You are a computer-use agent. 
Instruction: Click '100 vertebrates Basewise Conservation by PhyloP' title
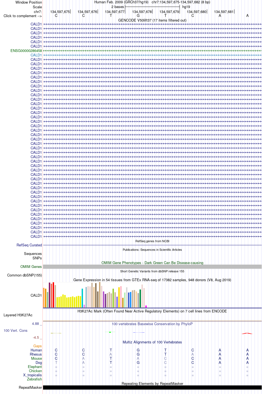coord(152,324)
